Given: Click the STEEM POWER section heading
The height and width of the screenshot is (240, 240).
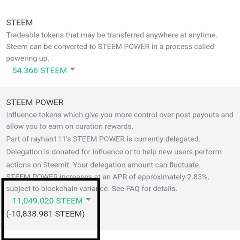Looking at the screenshot, I should tap(35, 102).
